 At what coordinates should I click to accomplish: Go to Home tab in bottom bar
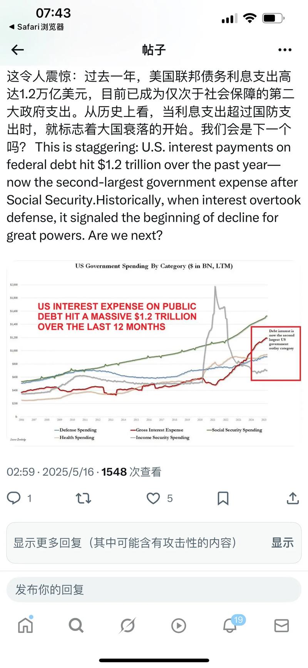click(25, 626)
